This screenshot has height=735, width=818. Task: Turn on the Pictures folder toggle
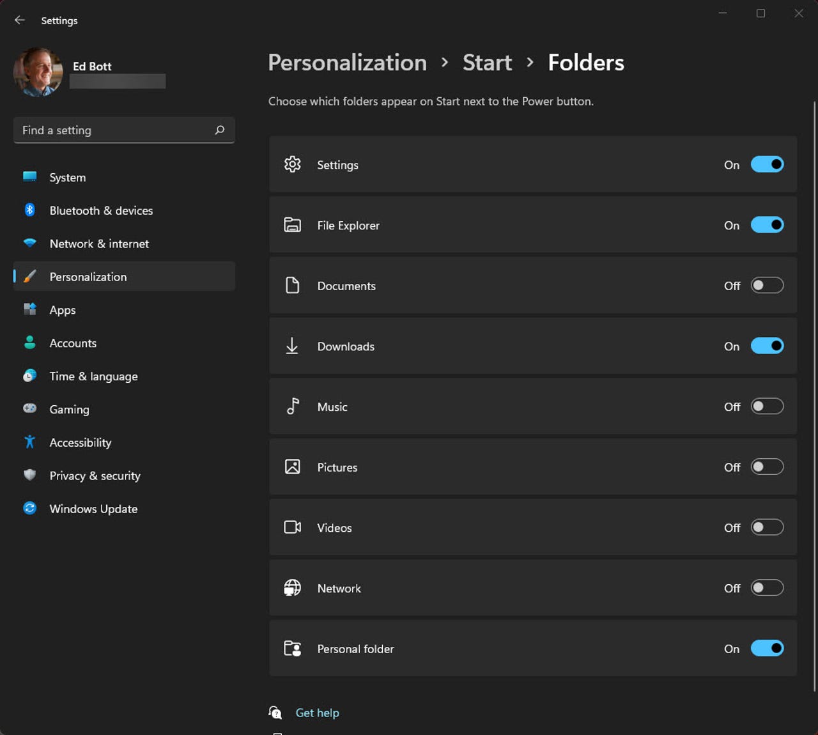pos(767,467)
